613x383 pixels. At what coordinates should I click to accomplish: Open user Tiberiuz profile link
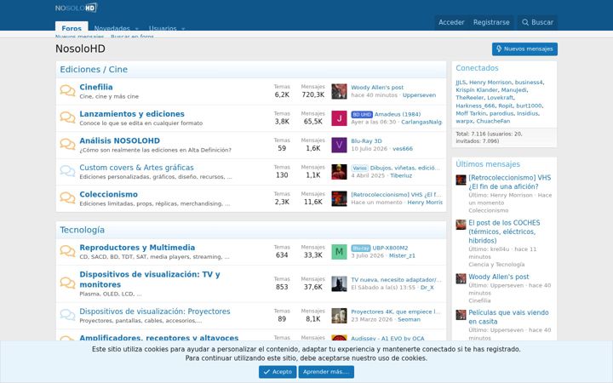tap(401, 175)
